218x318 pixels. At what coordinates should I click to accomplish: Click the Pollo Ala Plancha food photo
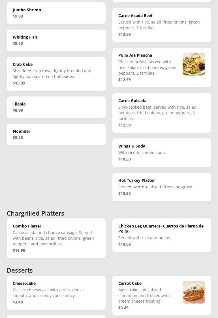coord(194,64)
